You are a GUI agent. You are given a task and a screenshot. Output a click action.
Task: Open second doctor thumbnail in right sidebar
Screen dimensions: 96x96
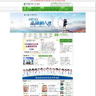click(x=62, y=88)
